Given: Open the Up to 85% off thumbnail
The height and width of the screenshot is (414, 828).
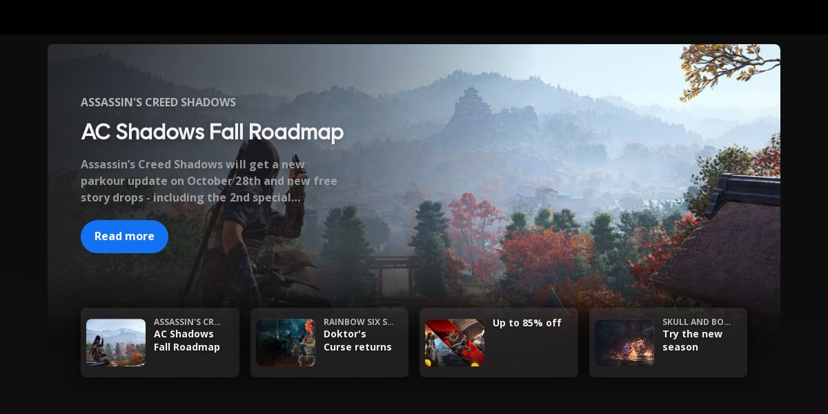Looking at the screenshot, I should point(455,342).
